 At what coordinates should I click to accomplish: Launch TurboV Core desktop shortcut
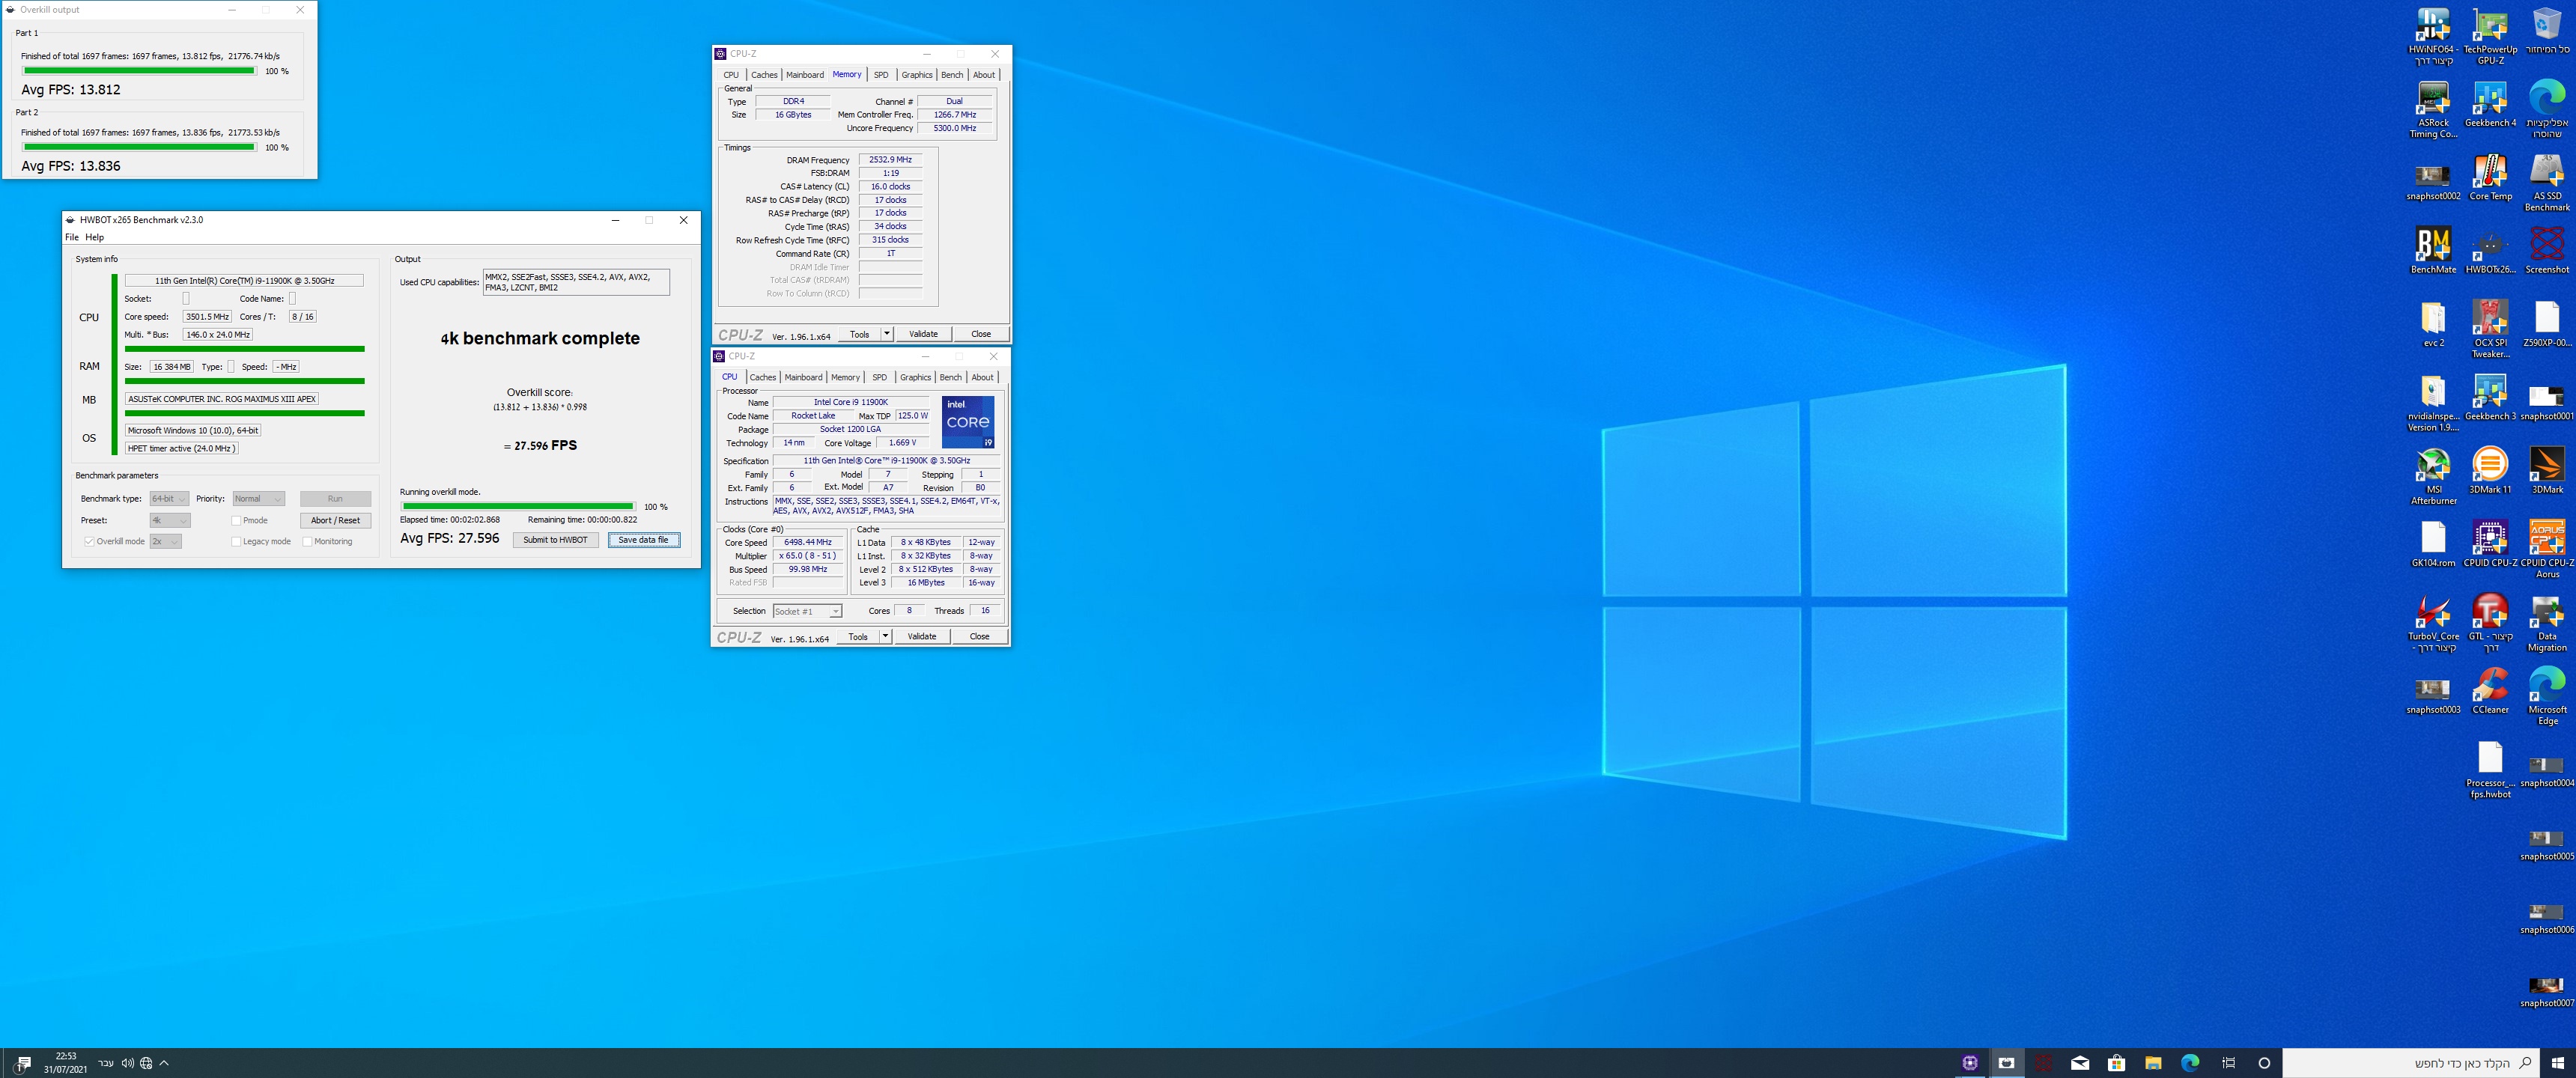[2433, 623]
